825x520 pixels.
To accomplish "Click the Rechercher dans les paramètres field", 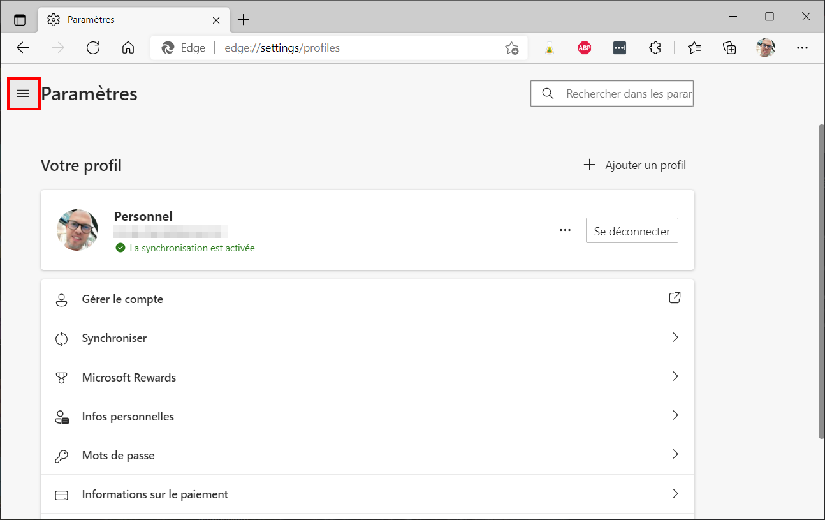I will (x=612, y=94).
